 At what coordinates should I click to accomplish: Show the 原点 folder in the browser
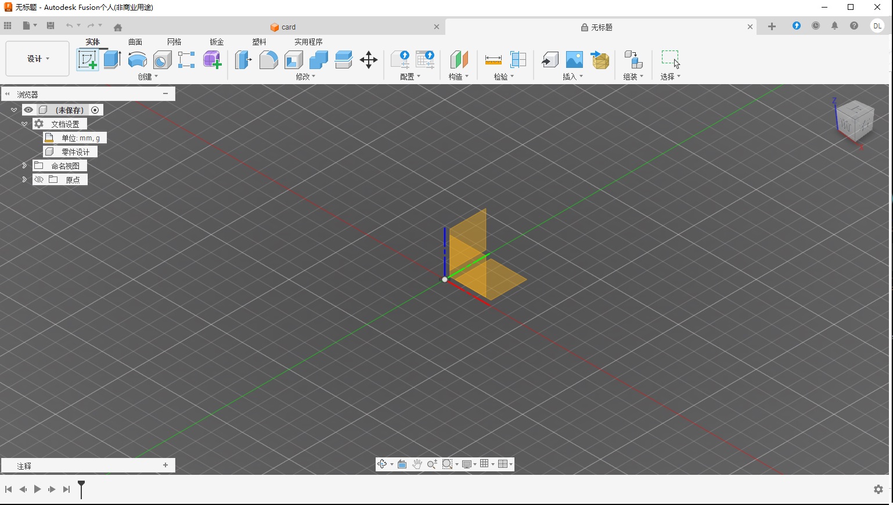(39, 179)
